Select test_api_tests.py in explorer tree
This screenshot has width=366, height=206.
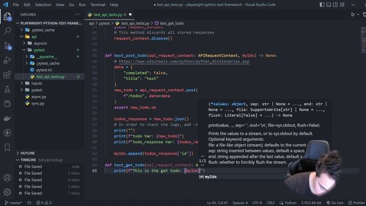tap(49, 77)
